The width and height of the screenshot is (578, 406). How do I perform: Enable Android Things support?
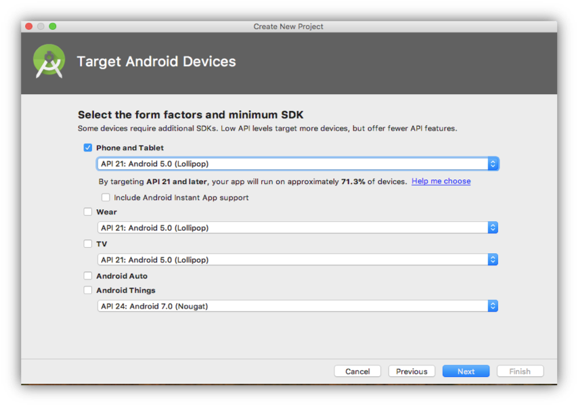click(88, 290)
